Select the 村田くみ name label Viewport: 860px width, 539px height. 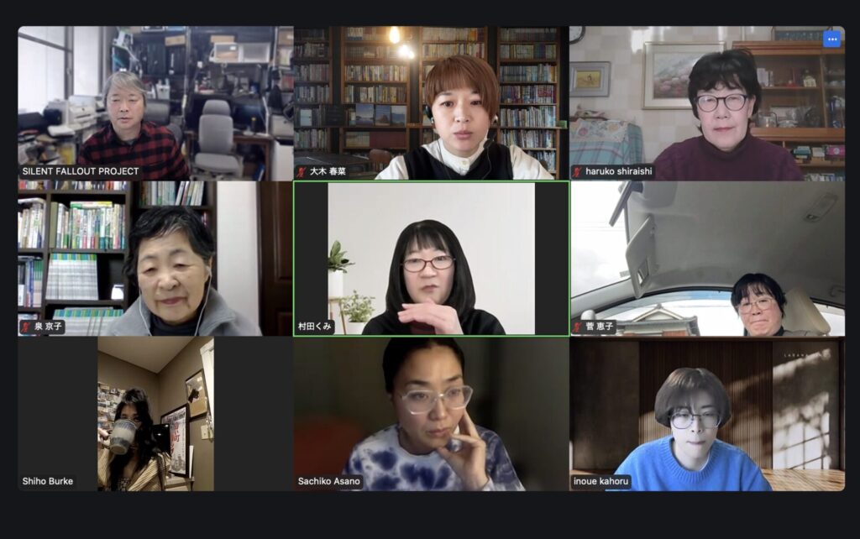[314, 327]
